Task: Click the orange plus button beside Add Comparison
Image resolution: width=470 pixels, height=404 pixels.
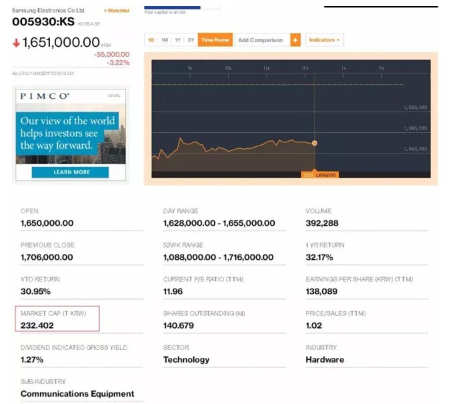Action: [x=295, y=40]
